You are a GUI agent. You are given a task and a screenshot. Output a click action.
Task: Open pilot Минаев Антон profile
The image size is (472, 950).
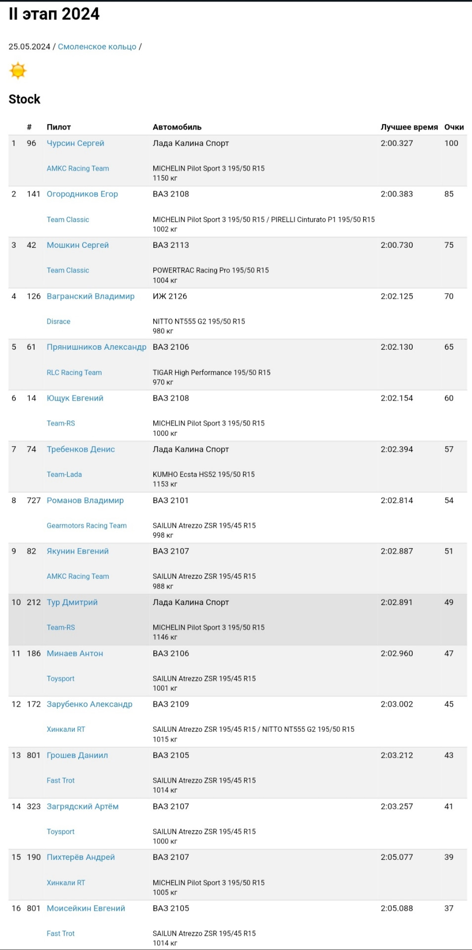75,653
